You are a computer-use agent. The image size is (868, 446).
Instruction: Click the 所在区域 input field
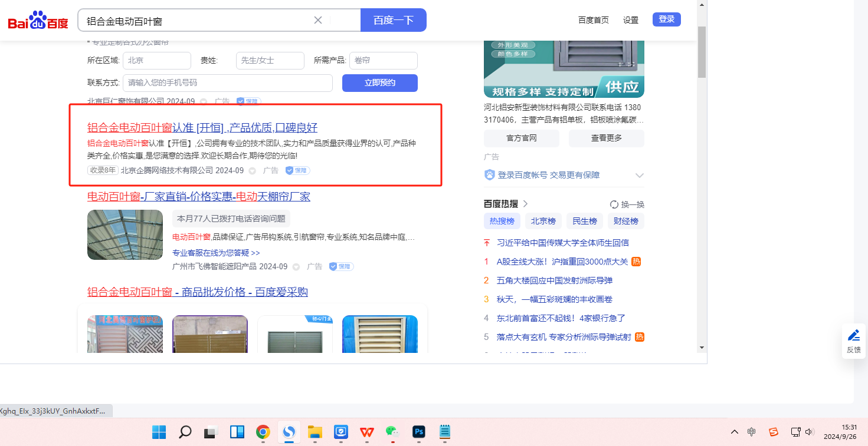[157, 61]
